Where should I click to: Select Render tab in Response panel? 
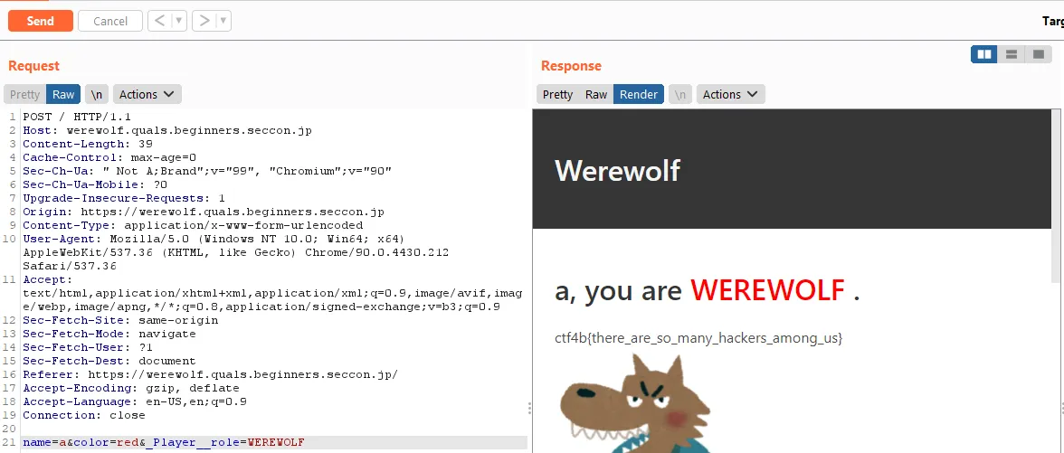639,94
